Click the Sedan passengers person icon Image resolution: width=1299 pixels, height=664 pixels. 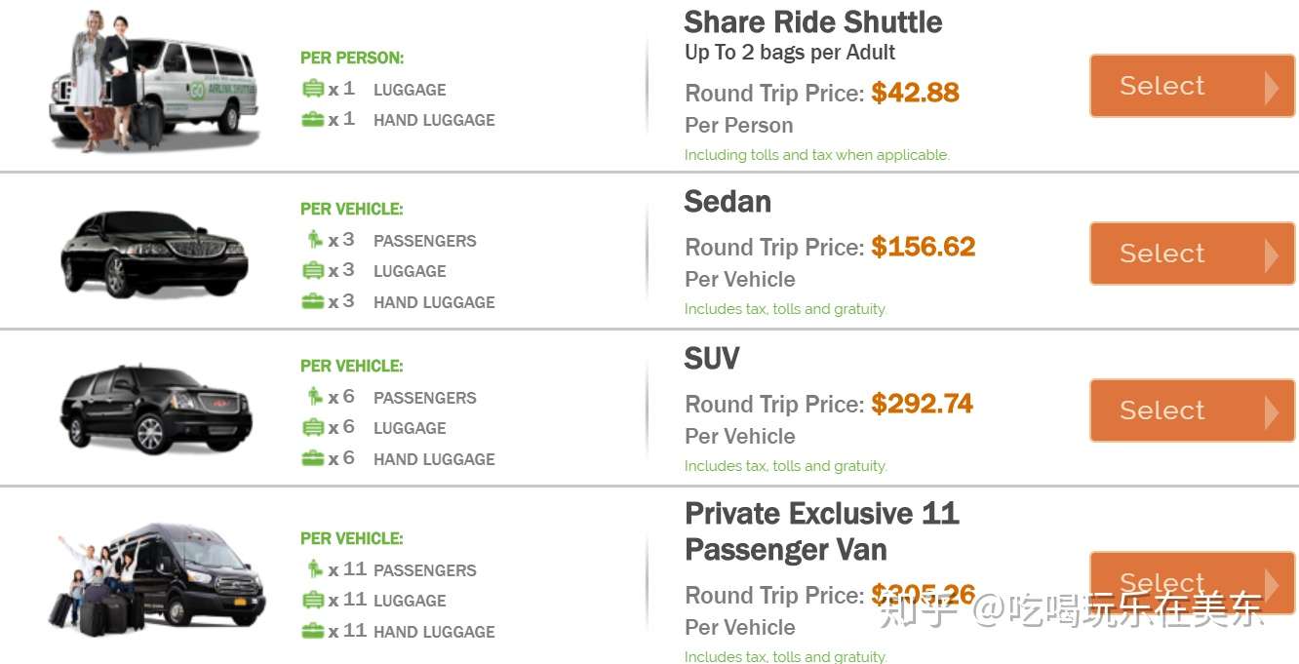point(314,240)
